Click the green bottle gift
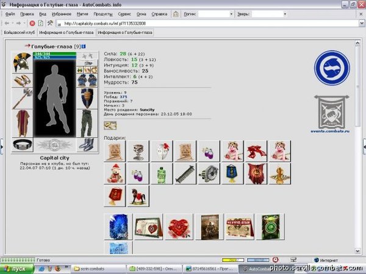The height and width of the screenshot is (274, 366). click(x=162, y=174)
